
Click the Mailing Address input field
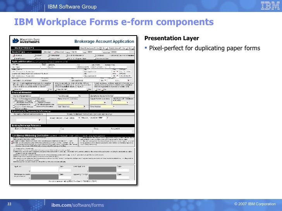(47, 71)
